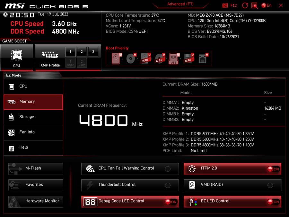Change language via the En globe icon
The width and height of the screenshot is (289, 217).
coord(267,5)
